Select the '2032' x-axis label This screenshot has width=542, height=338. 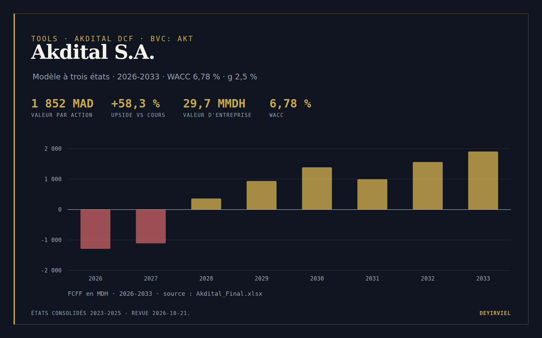click(428, 279)
